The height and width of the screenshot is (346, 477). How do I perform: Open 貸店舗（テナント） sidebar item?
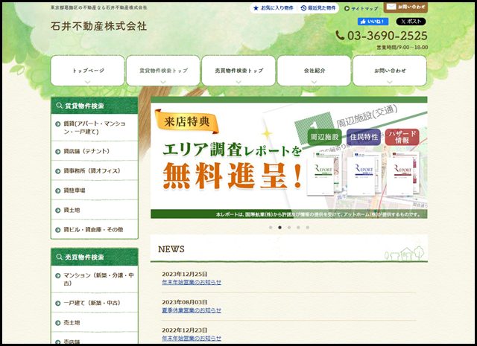coord(95,151)
